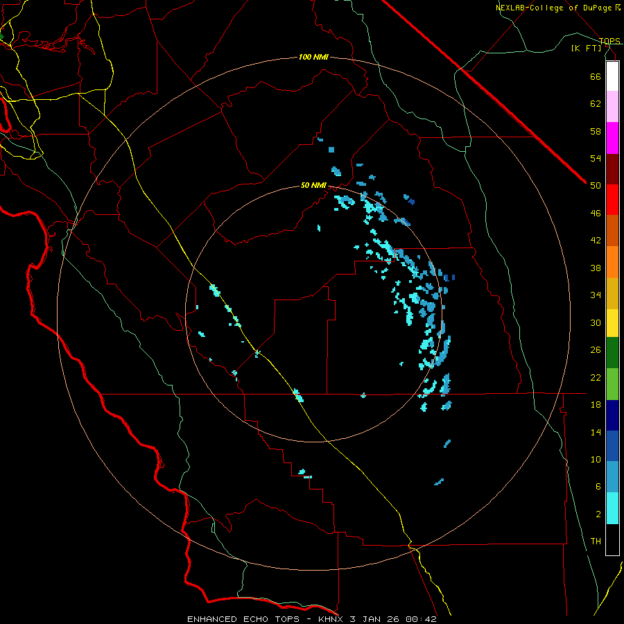The width and height of the screenshot is (624, 624).
Task: Click the legend value "38"
Action: pyautogui.click(x=596, y=268)
